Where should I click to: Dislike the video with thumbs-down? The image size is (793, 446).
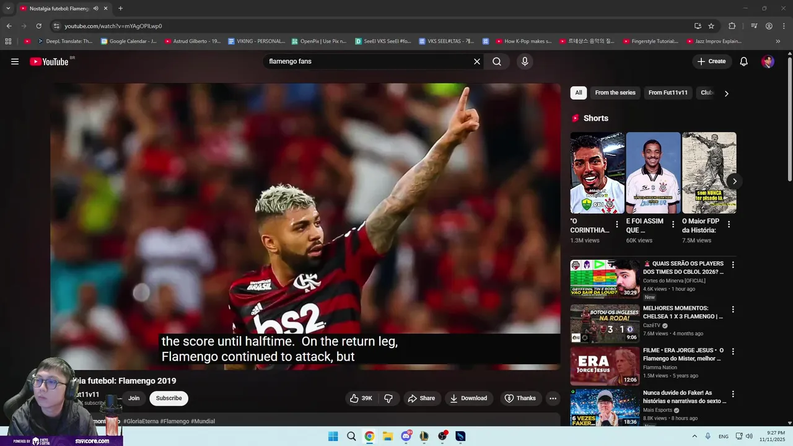(x=388, y=398)
